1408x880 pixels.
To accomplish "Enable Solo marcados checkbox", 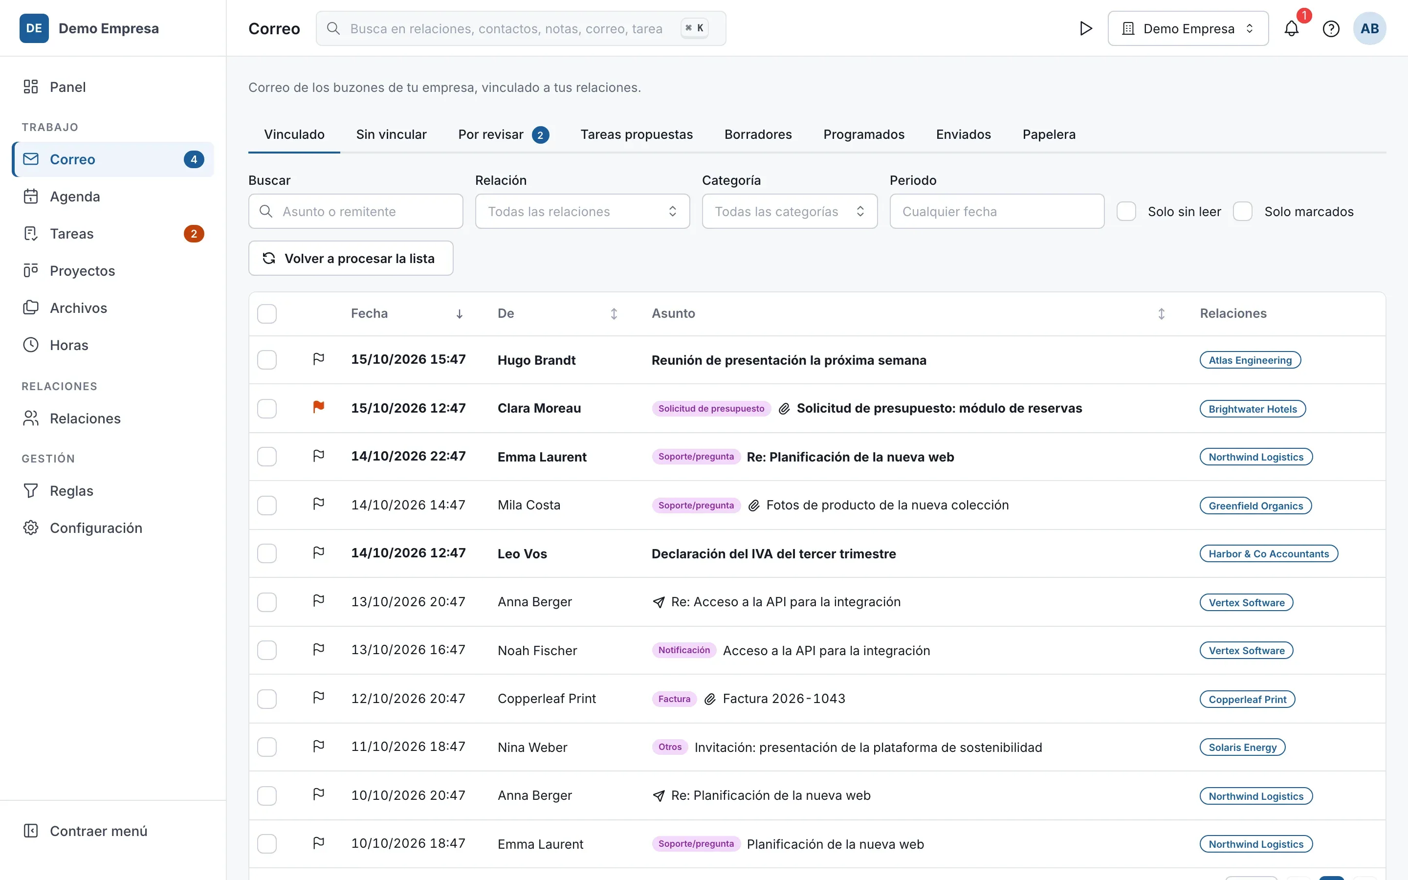I will pyautogui.click(x=1243, y=211).
